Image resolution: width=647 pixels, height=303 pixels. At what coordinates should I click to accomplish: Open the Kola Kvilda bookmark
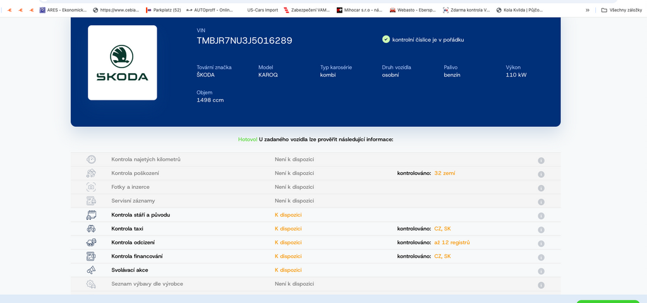pyautogui.click(x=519, y=10)
